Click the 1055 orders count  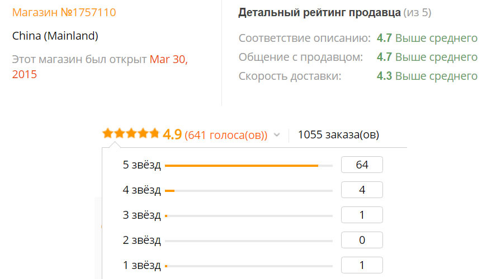click(x=338, y=134)
